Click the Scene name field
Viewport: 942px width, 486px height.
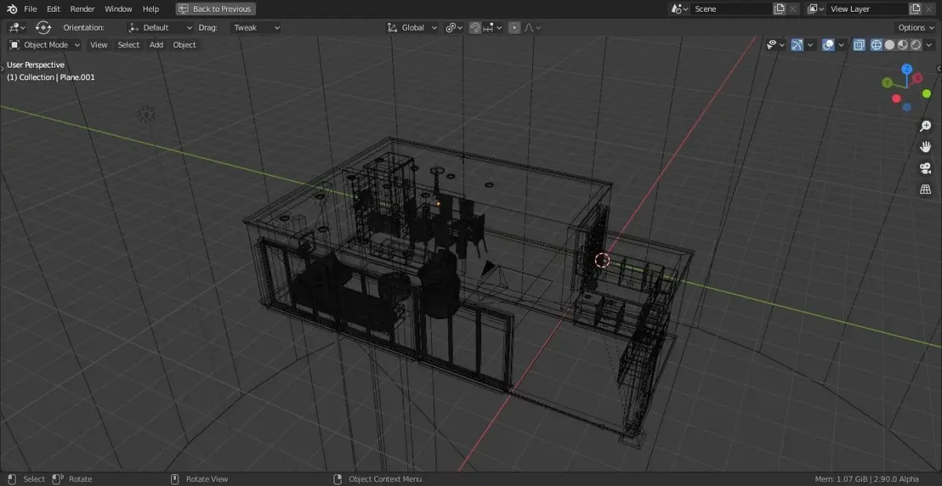[732, 9]
